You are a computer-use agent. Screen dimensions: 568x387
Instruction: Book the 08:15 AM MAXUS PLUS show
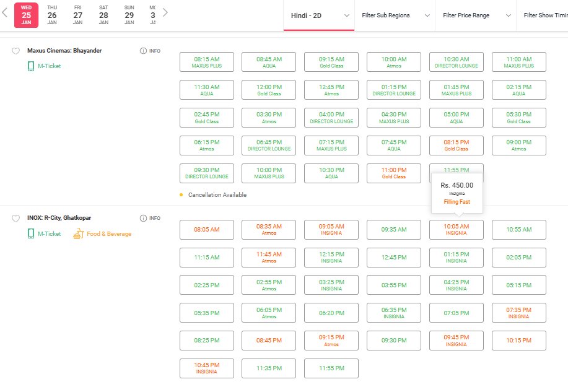click(x=207, y=62)
